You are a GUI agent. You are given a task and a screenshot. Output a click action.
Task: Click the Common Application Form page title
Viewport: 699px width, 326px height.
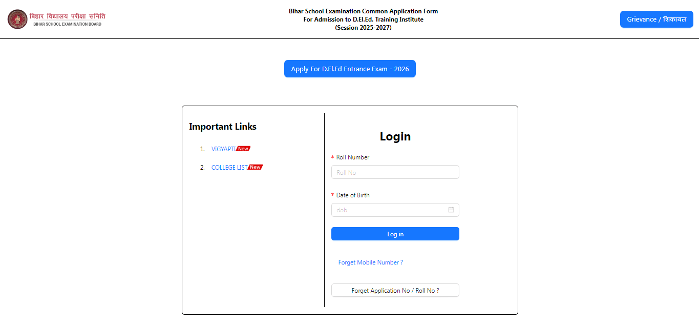point(363,19)
